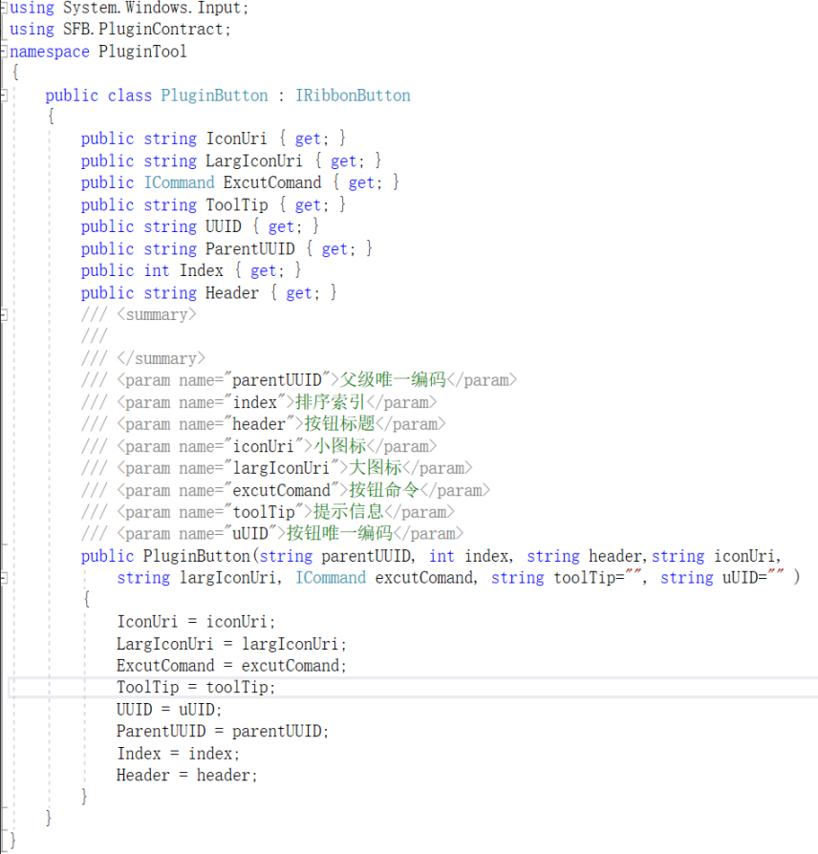The width and height of the screenshot is (818, 854).
Task: Click the IconUri property name
Action: (237, 139)
